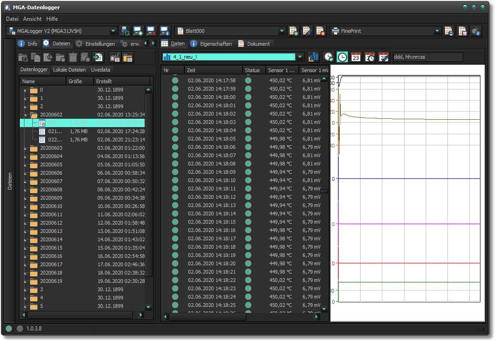Click the green status indicator at bottom
The width and height of the screenshot is (496, 342).
[9, 329]
